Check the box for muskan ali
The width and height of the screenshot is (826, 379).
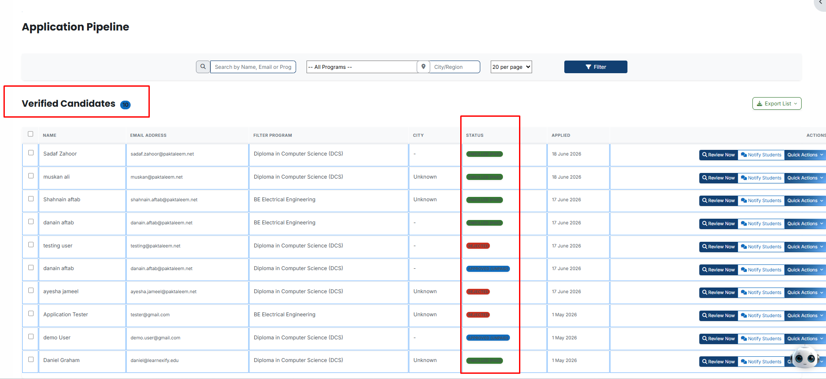click(x=31, y=176)
